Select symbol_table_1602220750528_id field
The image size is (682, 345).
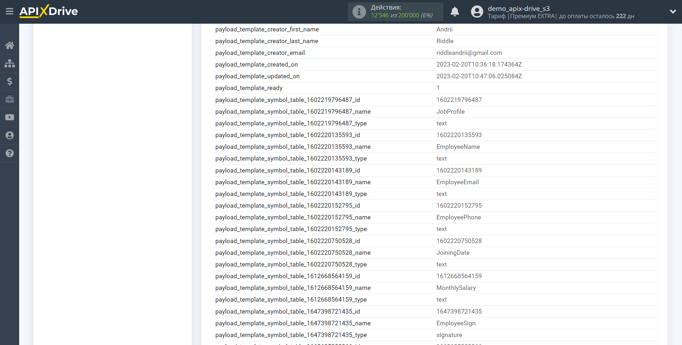click(x=288, y=241)
